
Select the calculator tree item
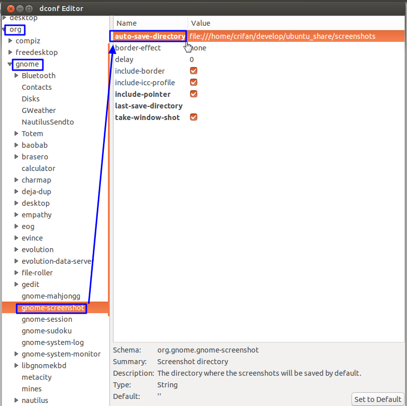(38, 168)
